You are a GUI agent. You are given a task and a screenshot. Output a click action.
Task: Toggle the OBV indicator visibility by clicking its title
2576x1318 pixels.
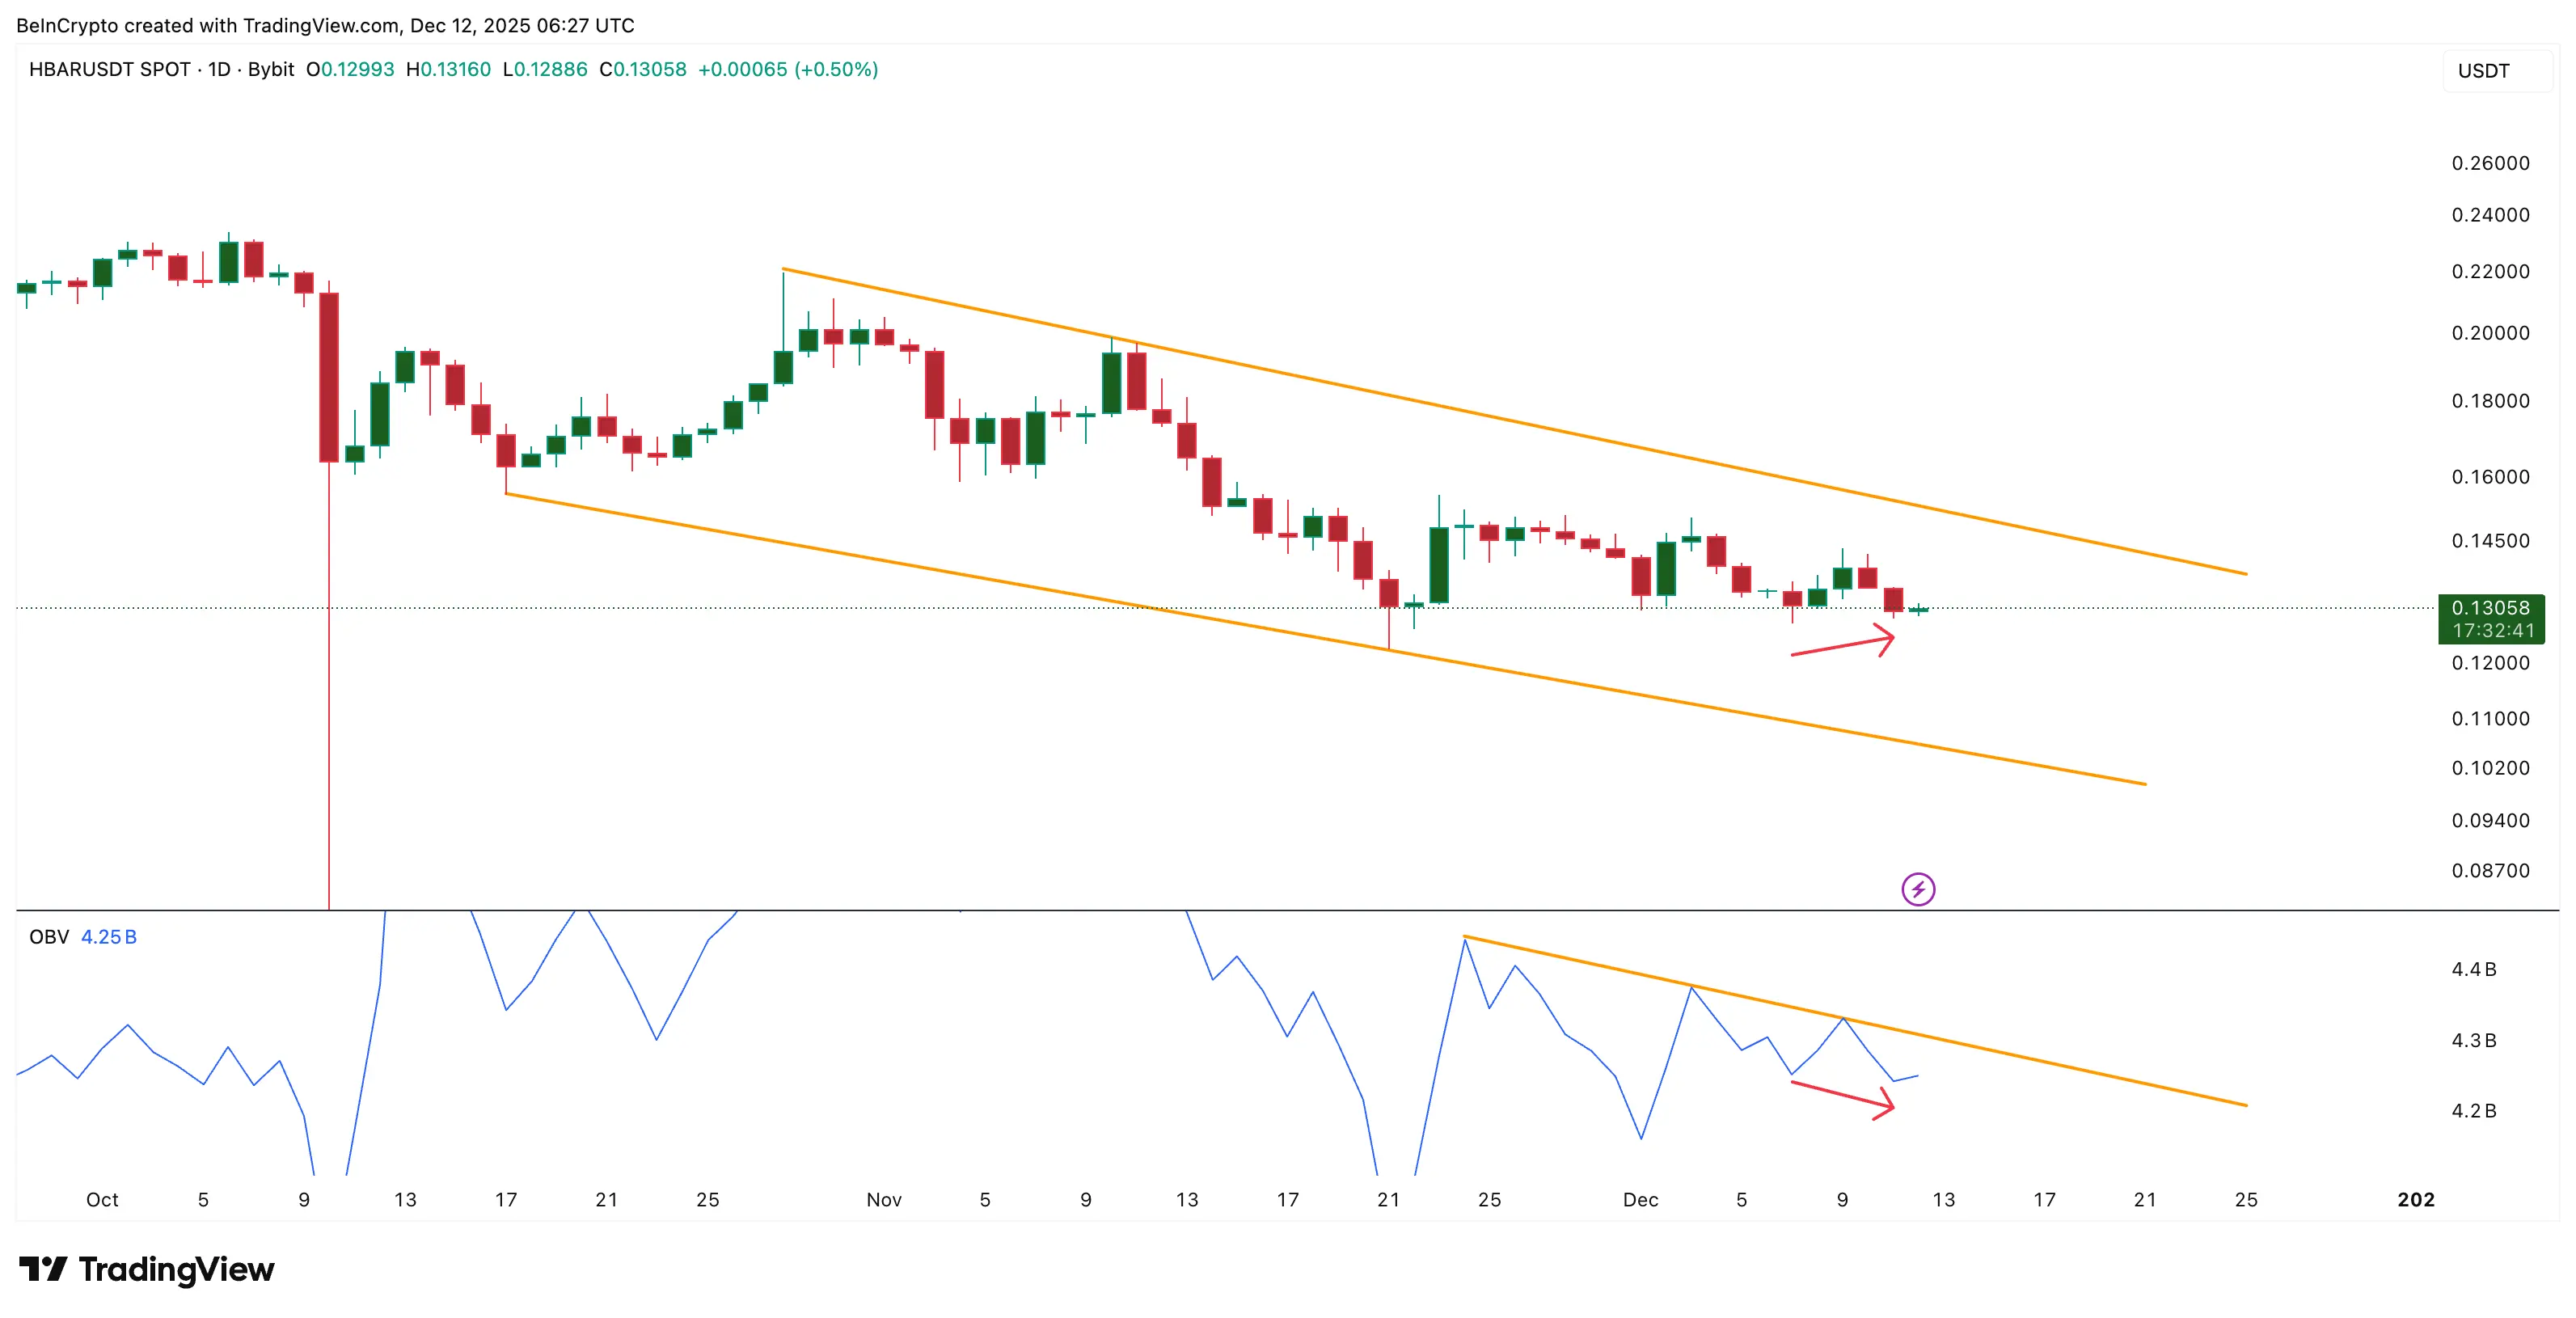click(x=48, y=937)
